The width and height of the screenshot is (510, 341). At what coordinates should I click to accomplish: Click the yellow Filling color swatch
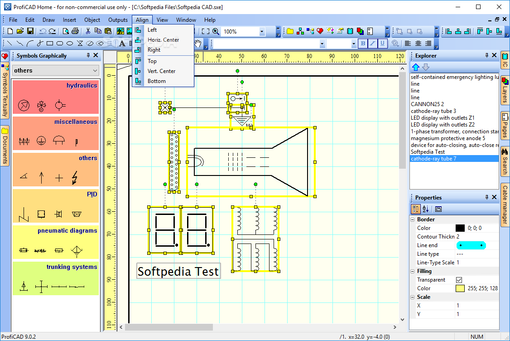460,288
